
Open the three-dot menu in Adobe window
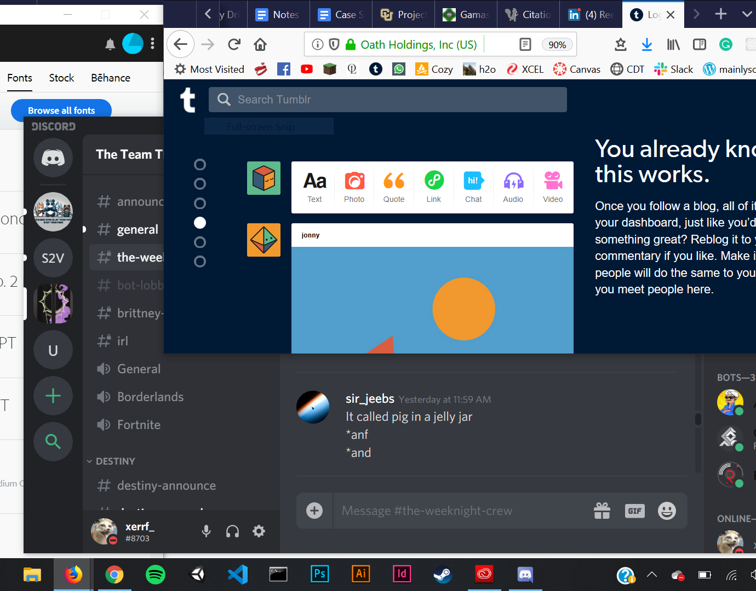tap(153, 43)
